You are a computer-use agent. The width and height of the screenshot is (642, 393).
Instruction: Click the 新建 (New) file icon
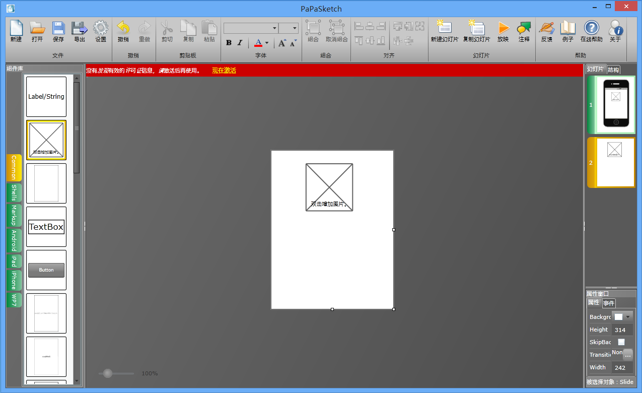16,28
